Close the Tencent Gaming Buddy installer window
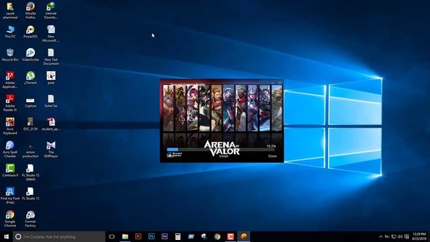Screen dimensions: 430x242 click(x=279, y=82)
